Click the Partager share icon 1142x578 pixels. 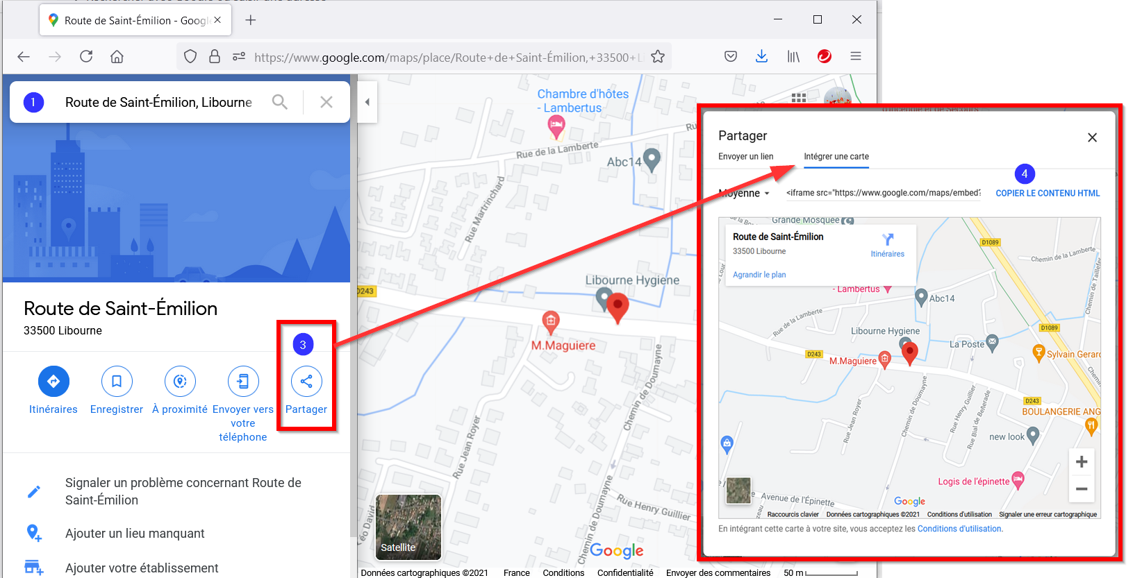[306, 381]
